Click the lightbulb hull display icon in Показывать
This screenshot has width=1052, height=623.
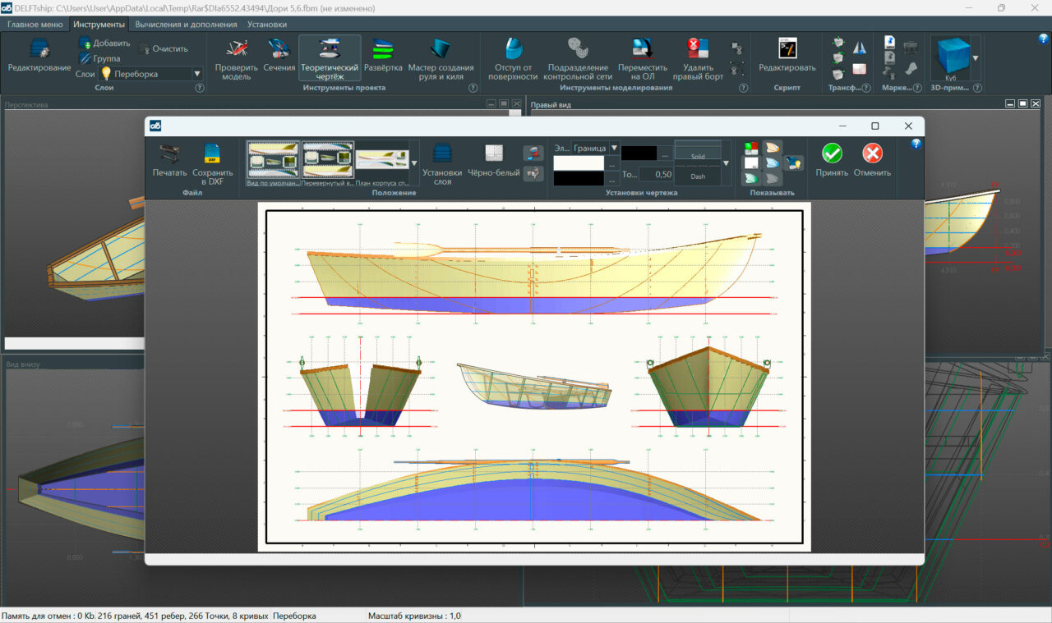(794, 163)
